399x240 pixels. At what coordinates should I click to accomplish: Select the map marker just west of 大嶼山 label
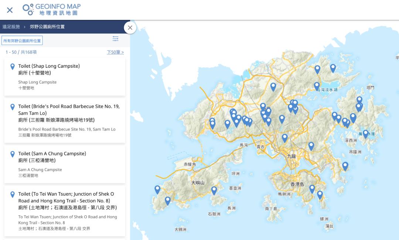coord(157,189)
